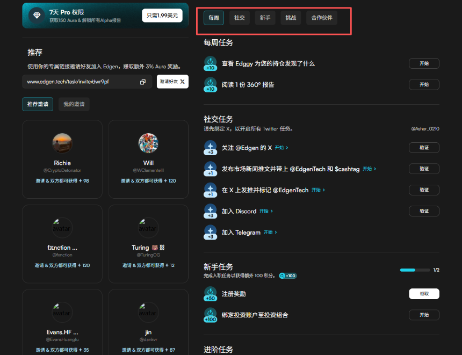Click Richie's profile avatar
The height and width of the screenshot is (355, 462).
pyautogui.click(x=62, y=143)
